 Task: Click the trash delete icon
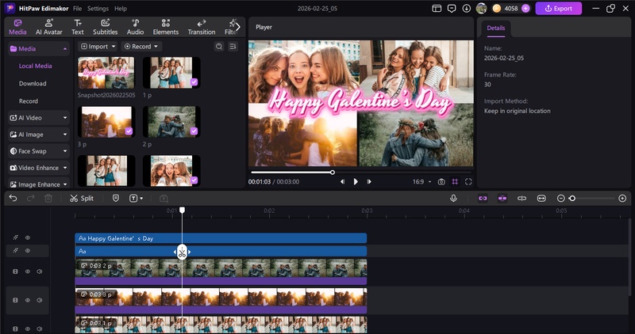[x=48, y=199]
